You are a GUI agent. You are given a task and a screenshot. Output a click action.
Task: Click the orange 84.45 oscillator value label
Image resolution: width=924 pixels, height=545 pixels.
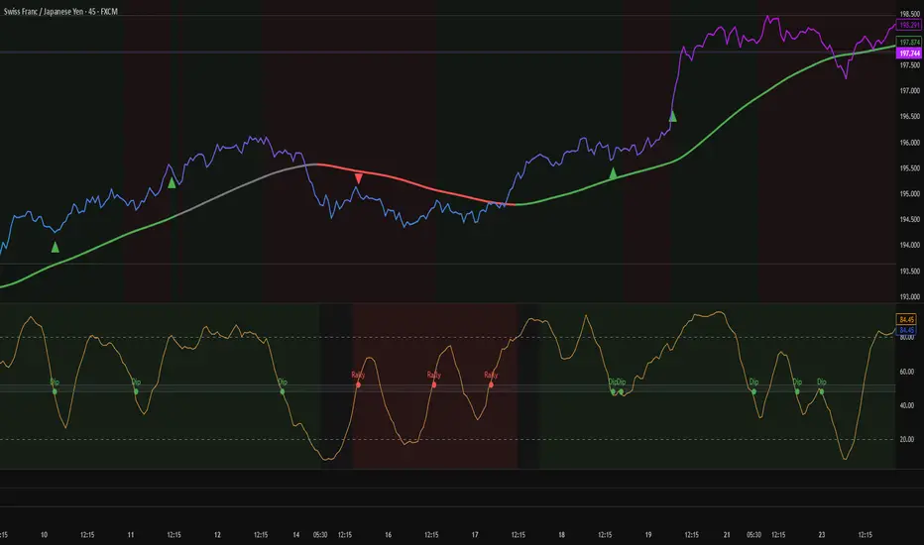pos(906,320)
